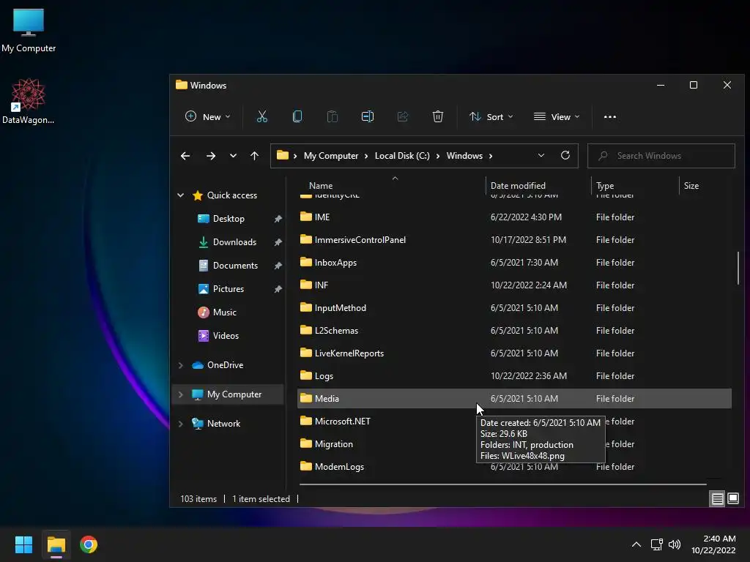Show hidden tray icons chevron
The width and height of the screenshot is (750, 562).
[x=636, y=544]
